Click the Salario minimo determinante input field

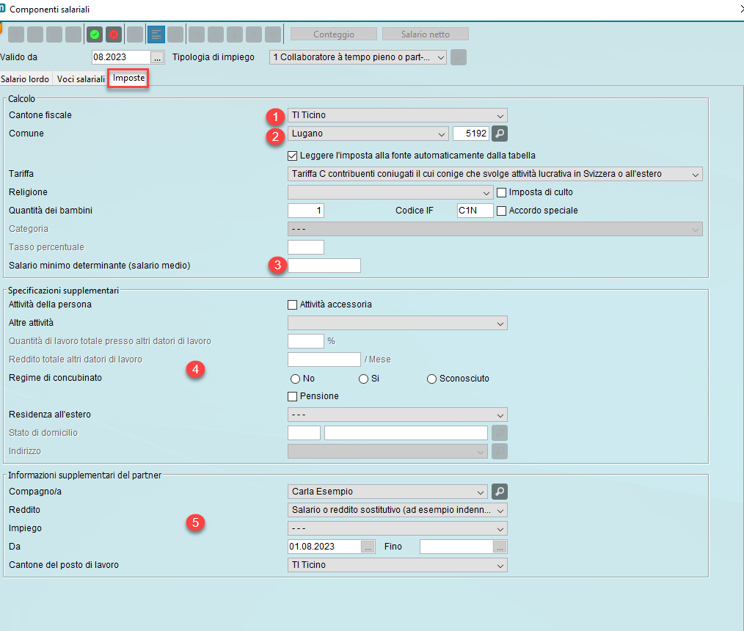[324, 266]
